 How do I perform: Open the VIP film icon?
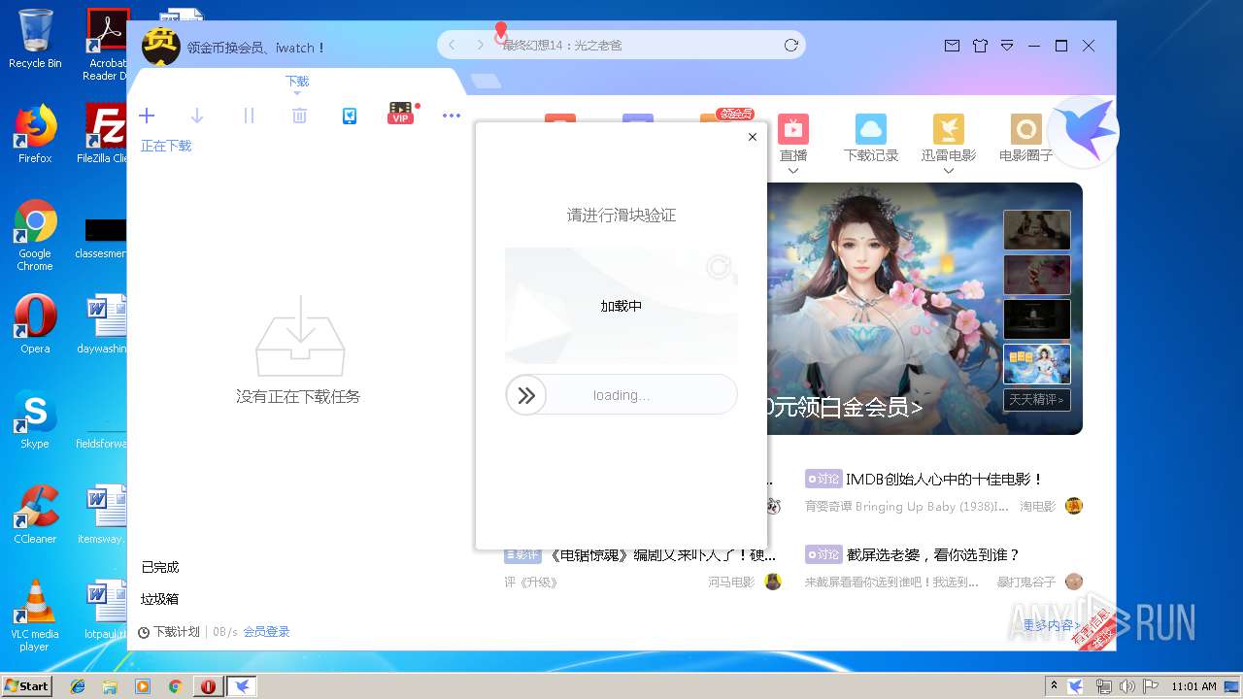401,114
